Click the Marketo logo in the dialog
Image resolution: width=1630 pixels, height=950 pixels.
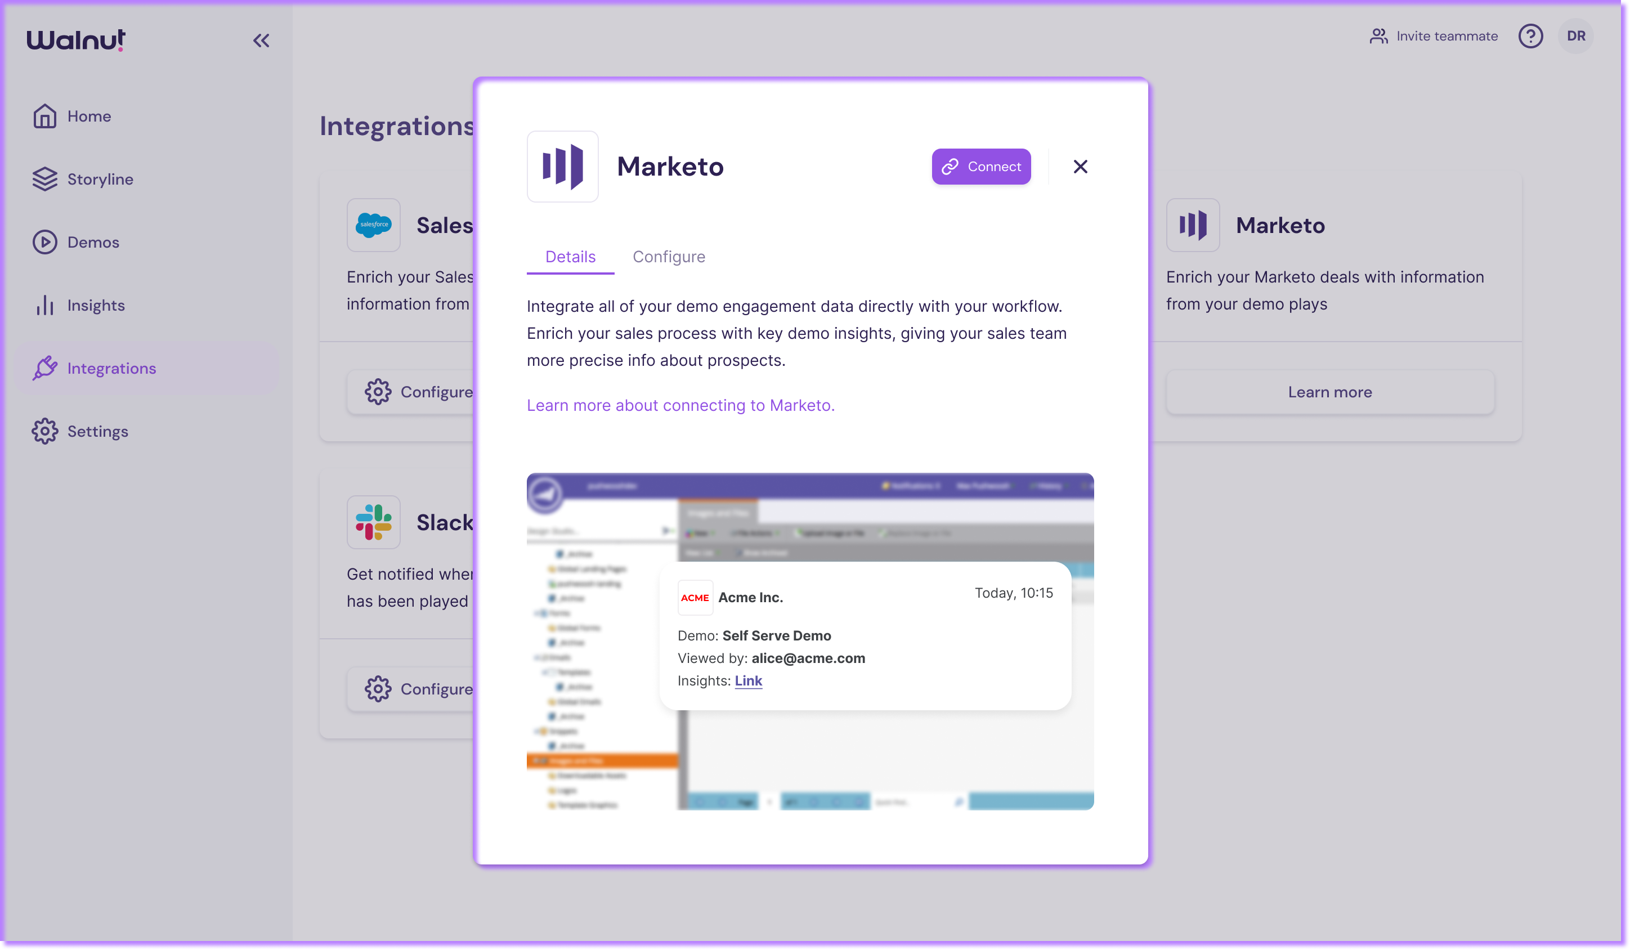[563, 167]
